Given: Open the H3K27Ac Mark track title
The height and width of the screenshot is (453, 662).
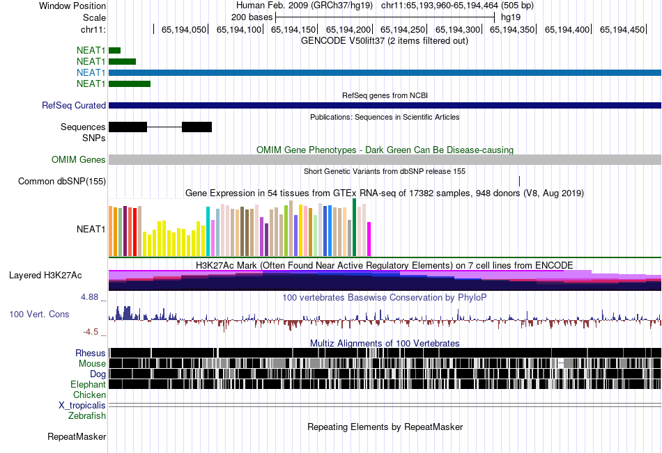Looking at the screenshot, I should pyautogui.click(x=385, y=265).
